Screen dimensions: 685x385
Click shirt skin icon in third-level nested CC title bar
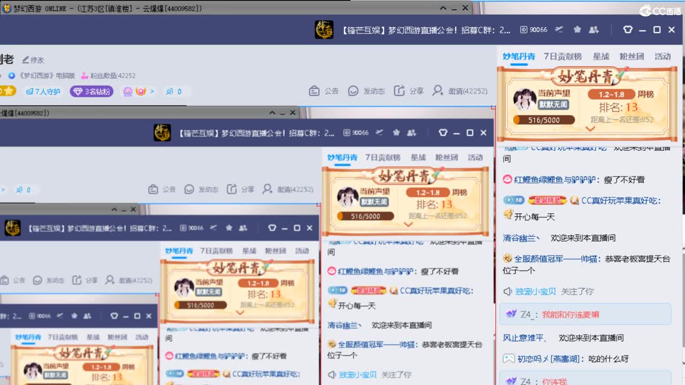pos(272,228)
